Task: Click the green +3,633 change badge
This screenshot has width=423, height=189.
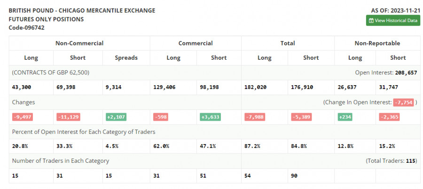Action: 209,117
